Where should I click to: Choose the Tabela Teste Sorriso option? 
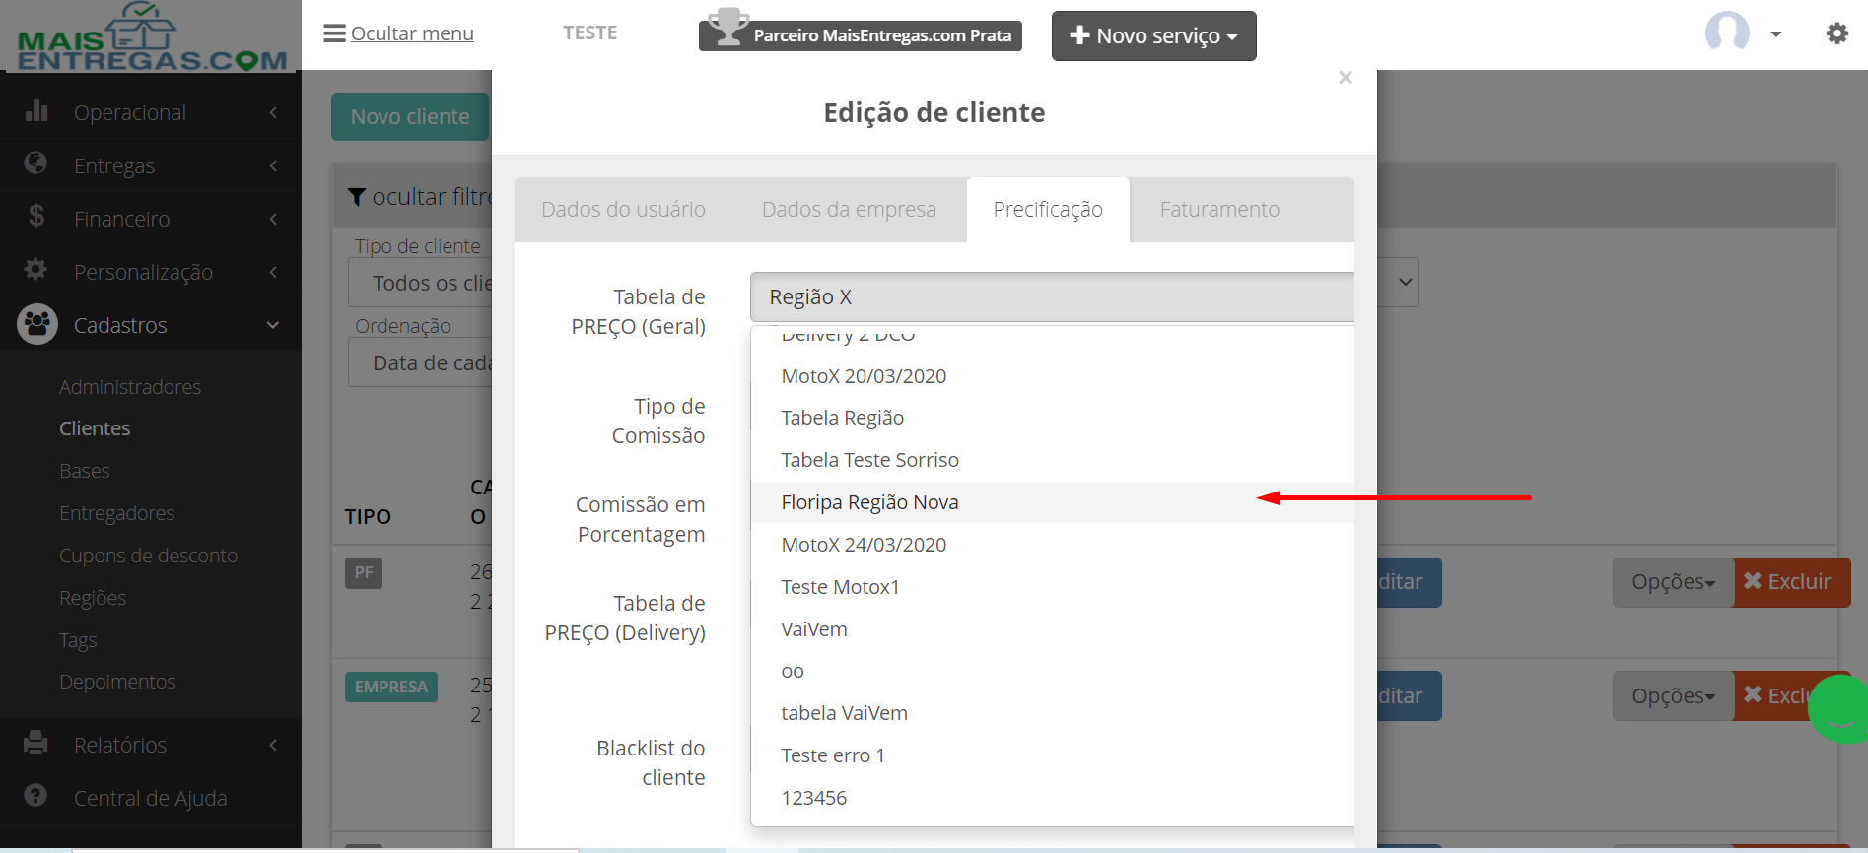click(x=1052, y=460)
